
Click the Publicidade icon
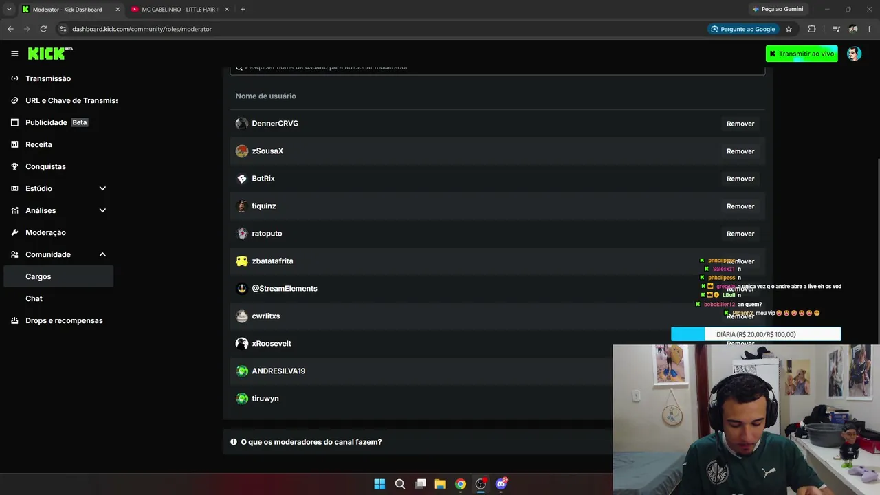(14, 122)
